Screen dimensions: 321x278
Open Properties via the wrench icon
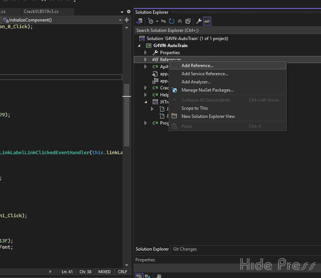pos(199,21)
